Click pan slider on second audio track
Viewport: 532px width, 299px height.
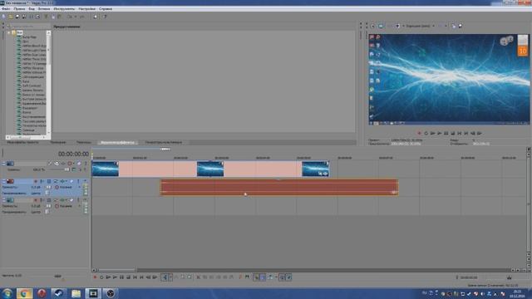[47, 212]
